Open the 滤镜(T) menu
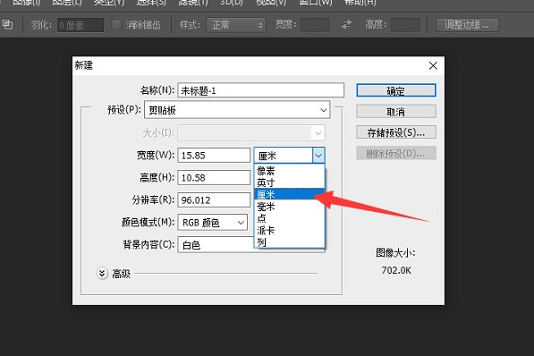Screen dimensions: 534x356 [x=193, y=3]
